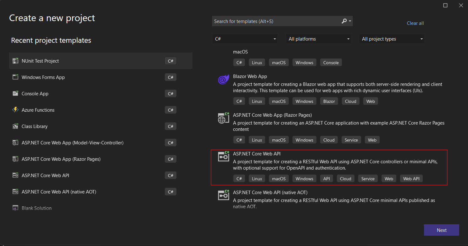The image size is (468, 246).
Task: Open the C# language dropdown
Action: click(245, 39)
